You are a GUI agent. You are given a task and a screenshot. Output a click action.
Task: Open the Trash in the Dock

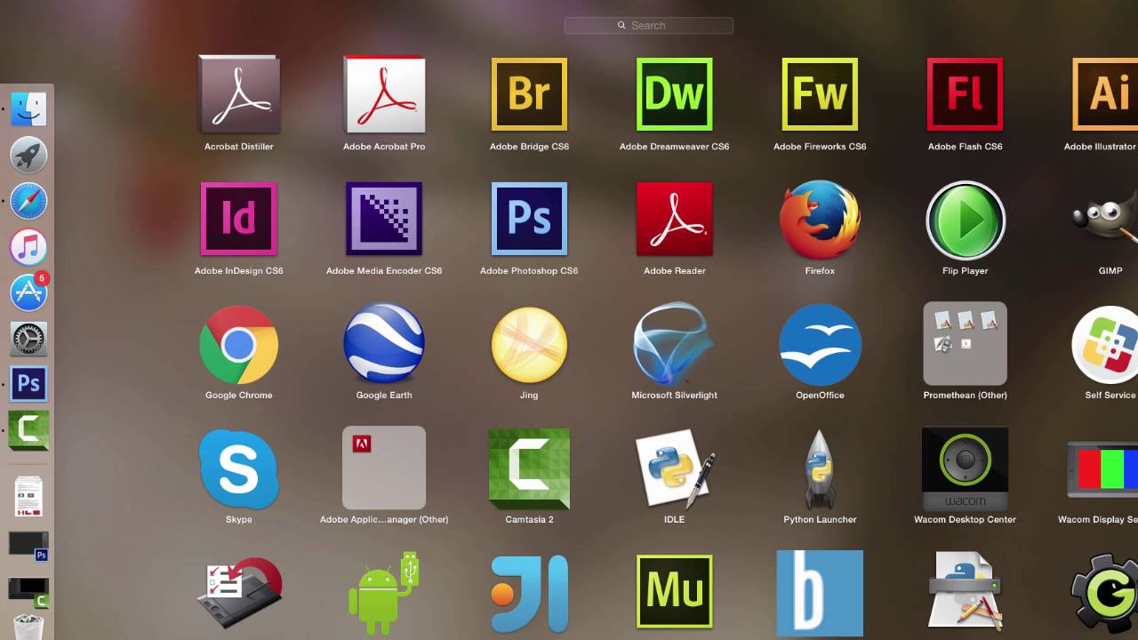pyautogui.click(x=28, y=628)
